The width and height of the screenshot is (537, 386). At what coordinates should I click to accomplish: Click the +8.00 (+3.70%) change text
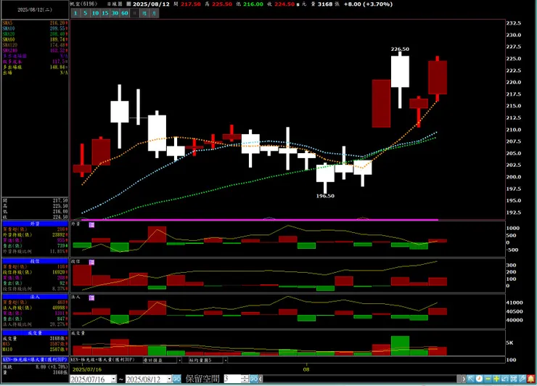(x=368, y=4)
